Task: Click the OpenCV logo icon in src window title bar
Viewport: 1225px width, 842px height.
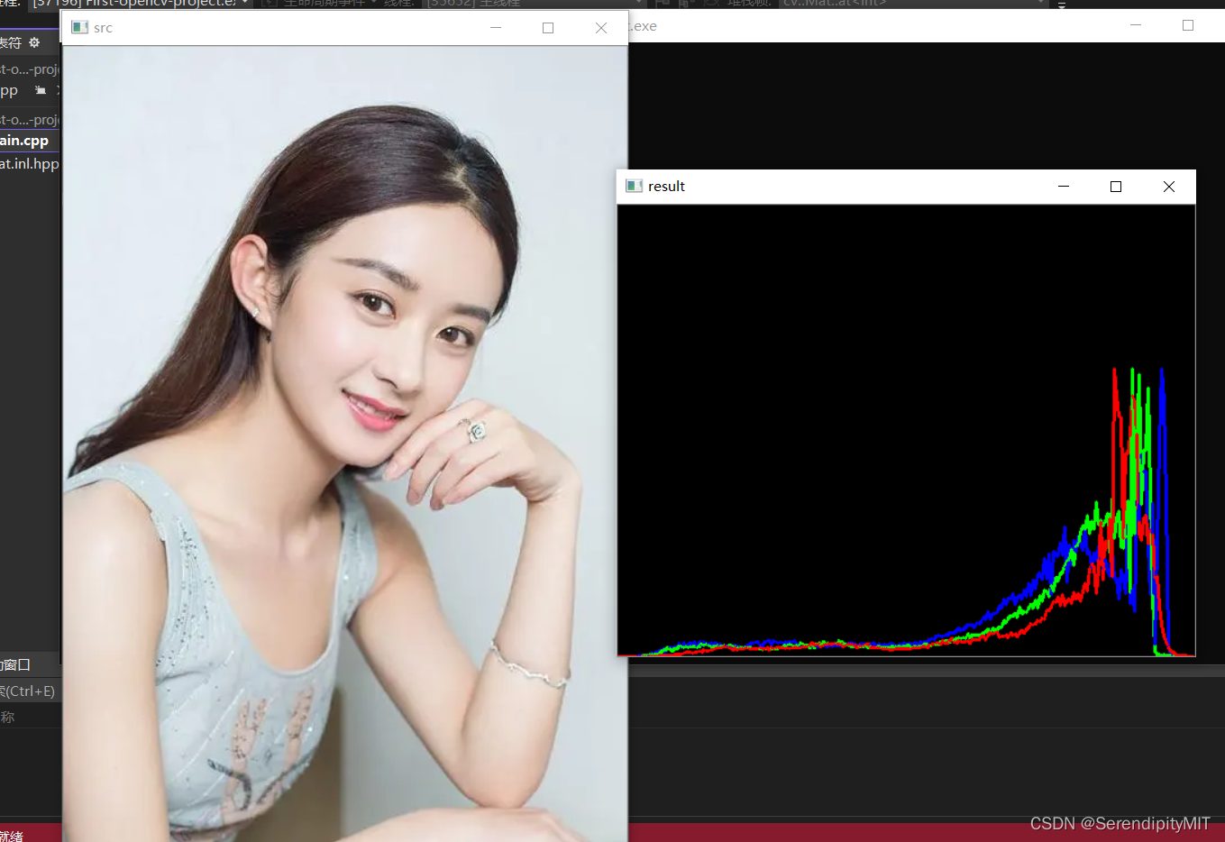Action: click(x=79, y=27)
